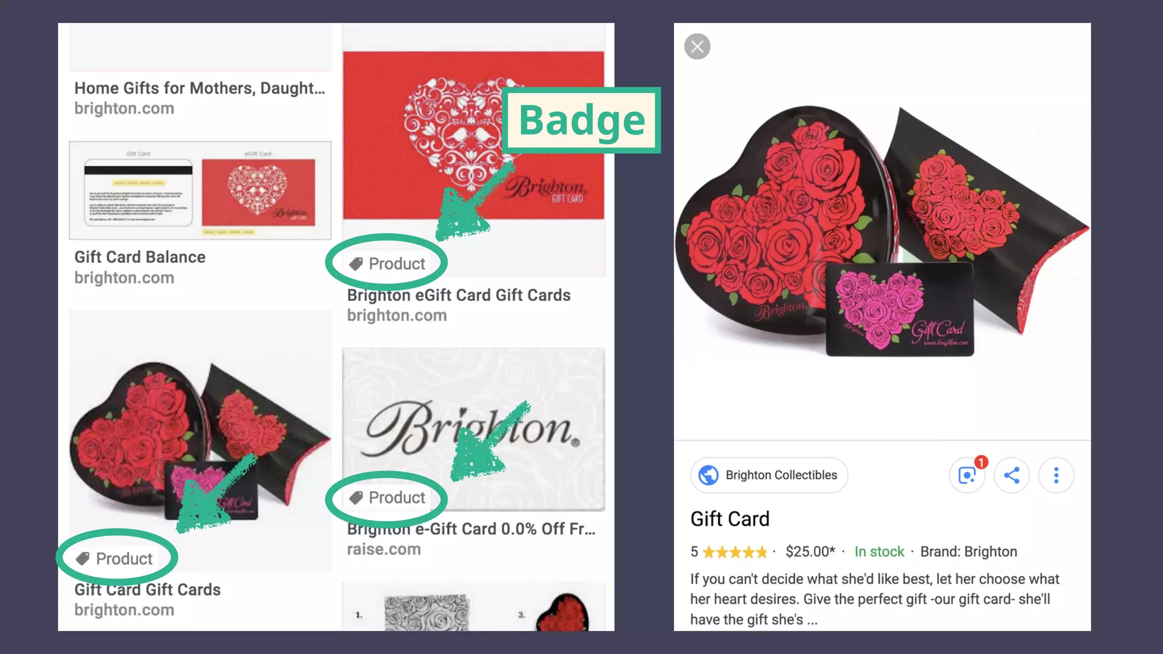Select the red heart eGift card thumbnail

coord(474,135)
